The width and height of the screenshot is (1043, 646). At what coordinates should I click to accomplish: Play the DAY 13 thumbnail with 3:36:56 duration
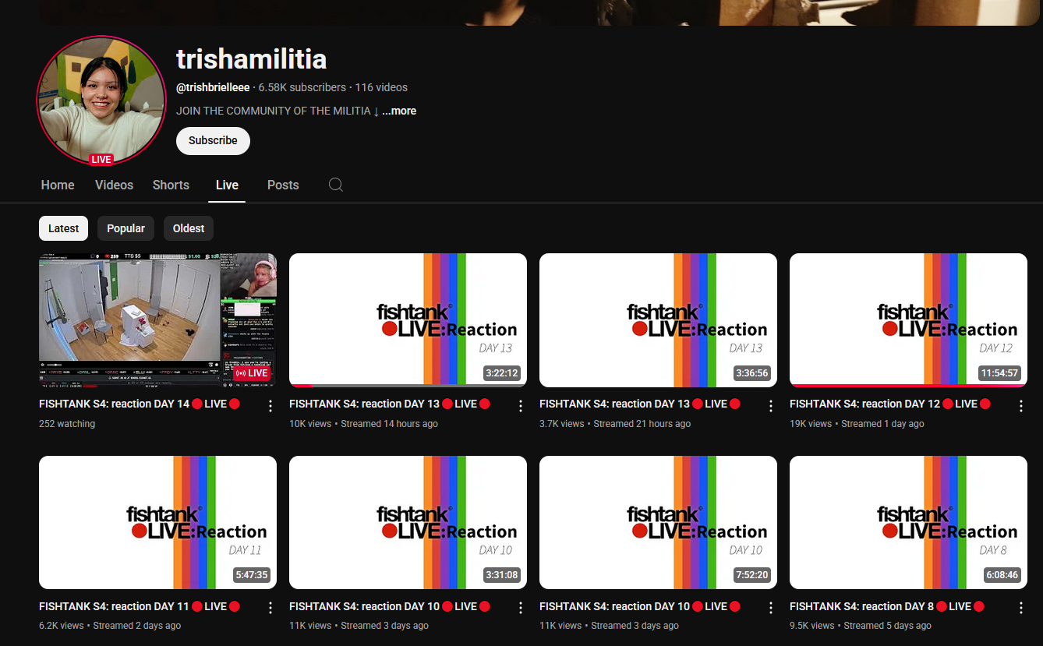click(658, 320)
